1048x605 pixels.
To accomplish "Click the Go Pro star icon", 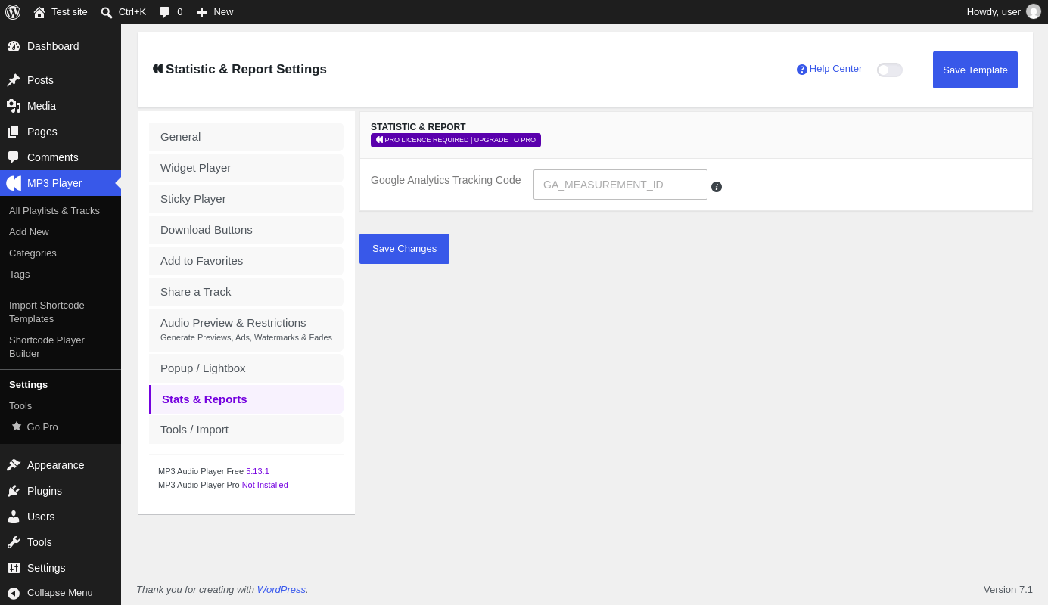I will tap(17, 427).
